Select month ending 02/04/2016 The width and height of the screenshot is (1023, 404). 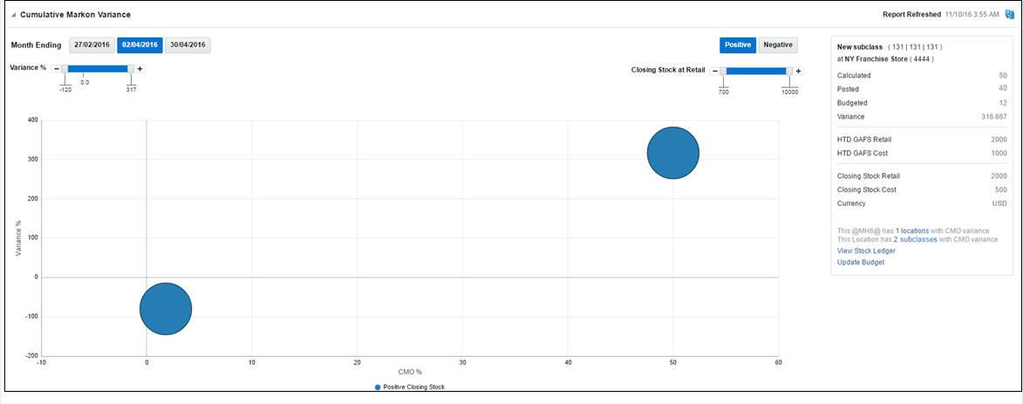pyautogui.click(x=140, y=45)
